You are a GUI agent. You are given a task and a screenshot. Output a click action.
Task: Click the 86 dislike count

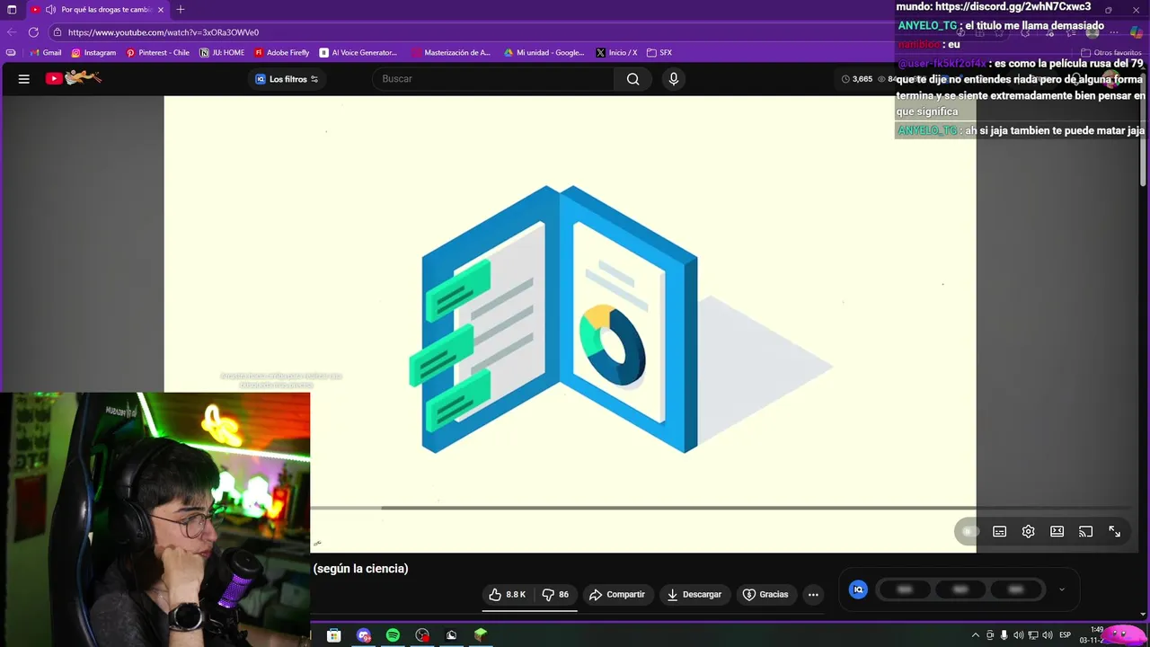pos(563,595)
